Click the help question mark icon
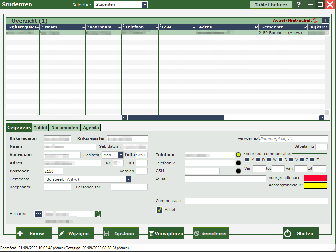The image size is (336, 252). click(299, 5)
